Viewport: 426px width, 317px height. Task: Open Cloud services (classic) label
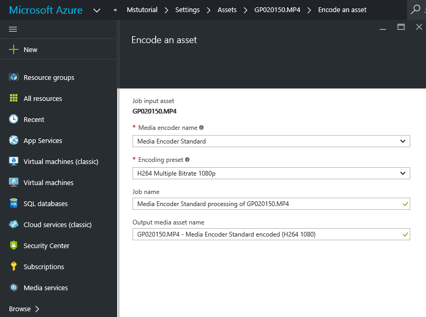click(x=58, y=224)
